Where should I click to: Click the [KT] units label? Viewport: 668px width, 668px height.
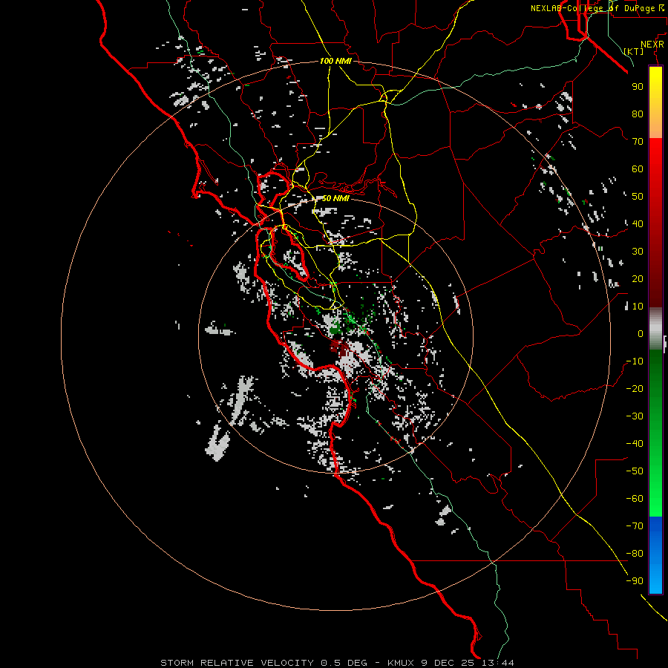[634, 51]
